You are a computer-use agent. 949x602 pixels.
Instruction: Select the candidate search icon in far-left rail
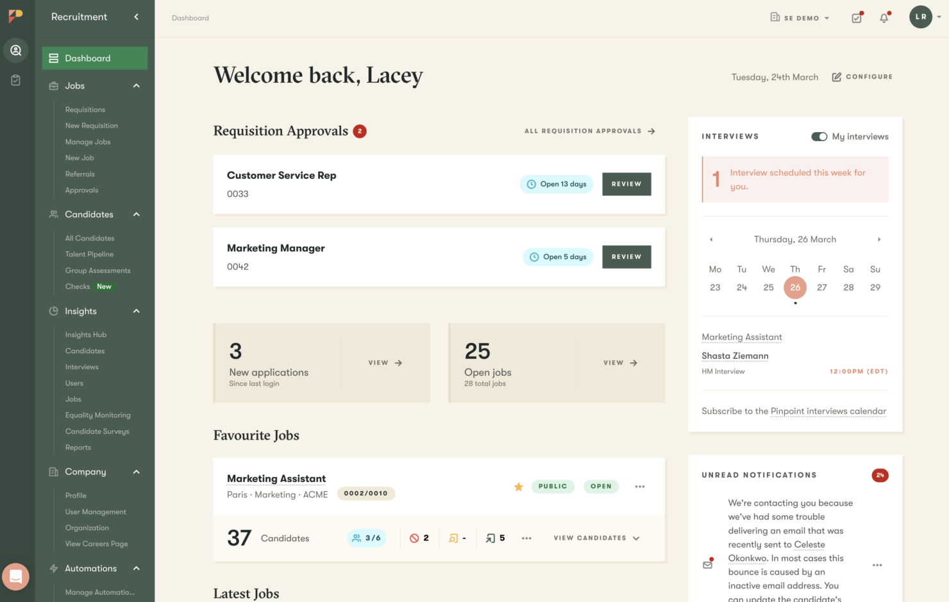[16, 50]
